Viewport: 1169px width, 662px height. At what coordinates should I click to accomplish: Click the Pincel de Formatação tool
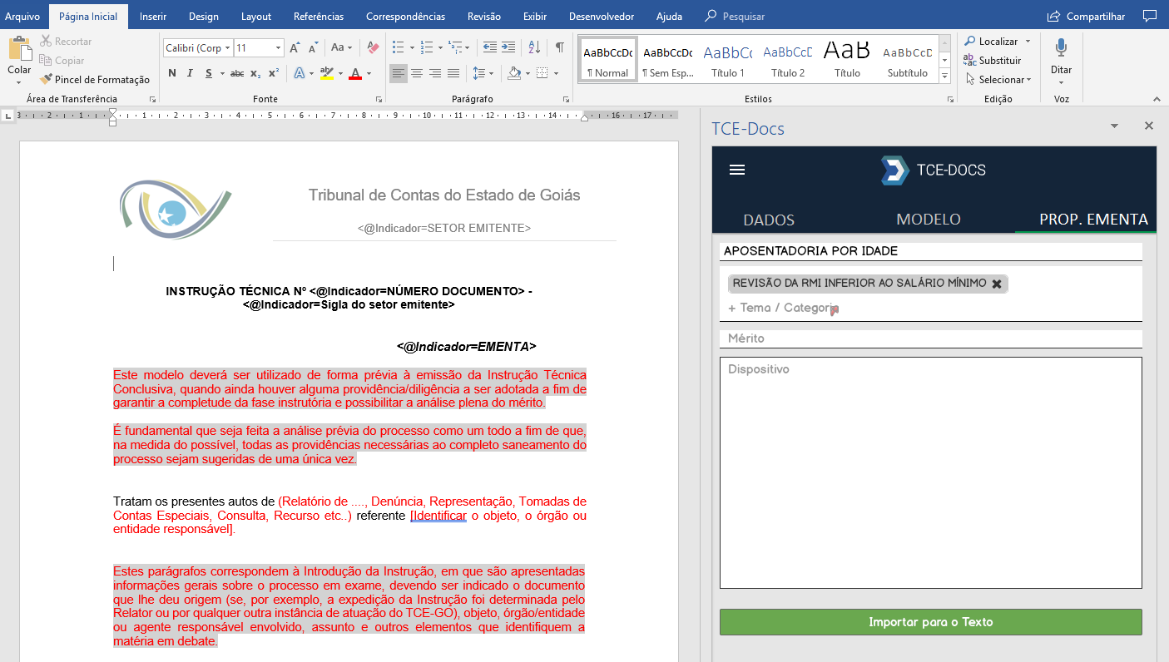94,80
